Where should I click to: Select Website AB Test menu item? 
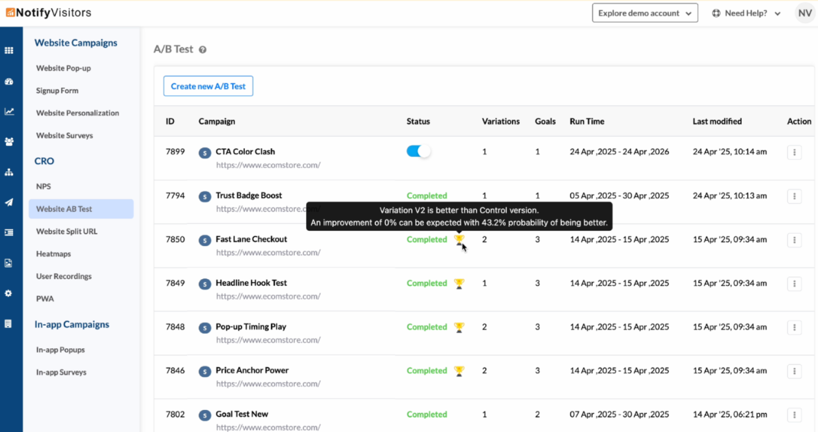(81, 209)
